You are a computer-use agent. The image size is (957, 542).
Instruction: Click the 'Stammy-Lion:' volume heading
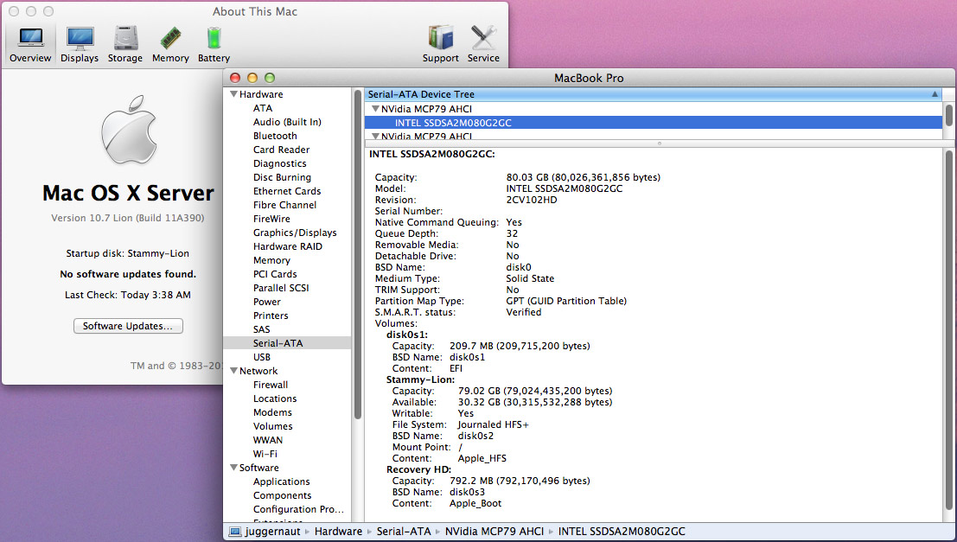pos(420,379)
